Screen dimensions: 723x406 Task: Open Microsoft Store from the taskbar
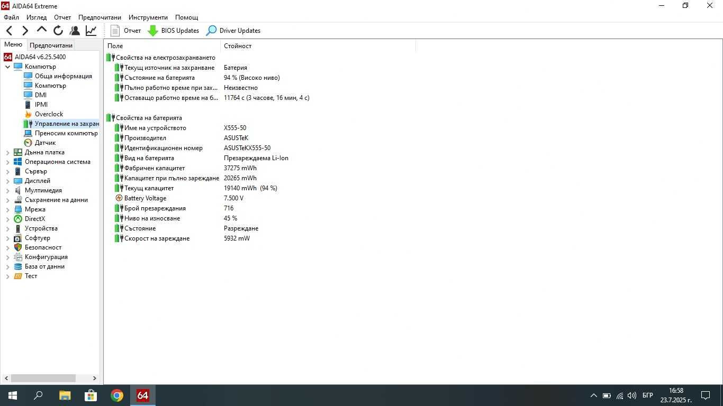click(x=91, y=395)
